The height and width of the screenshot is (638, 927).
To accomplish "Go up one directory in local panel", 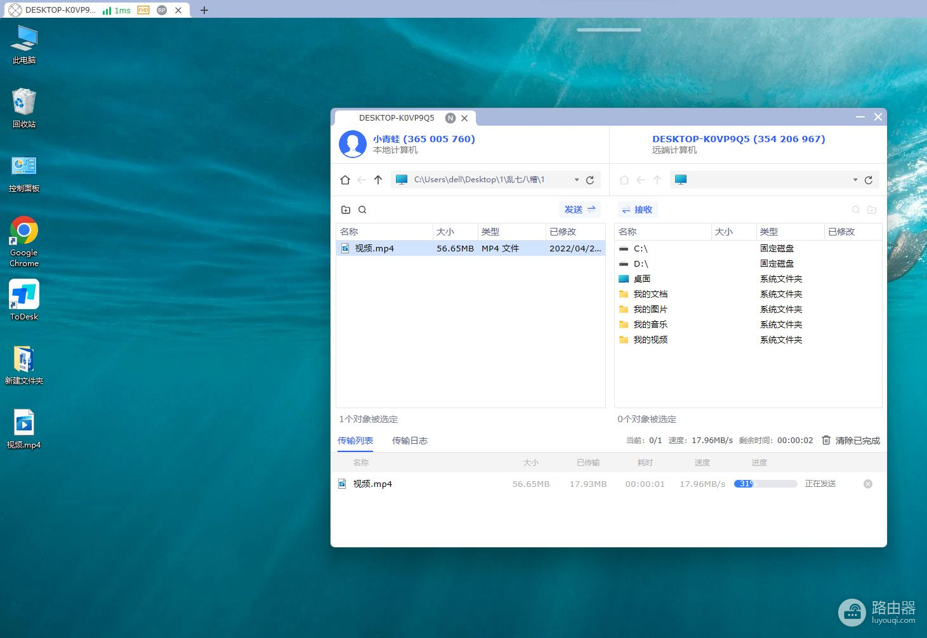I will (378, 180).
